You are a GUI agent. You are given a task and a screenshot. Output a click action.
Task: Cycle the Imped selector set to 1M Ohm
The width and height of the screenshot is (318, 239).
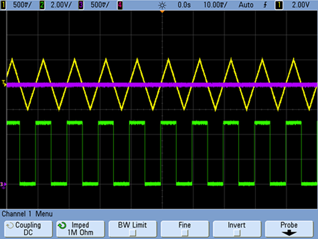click(80, 228)
